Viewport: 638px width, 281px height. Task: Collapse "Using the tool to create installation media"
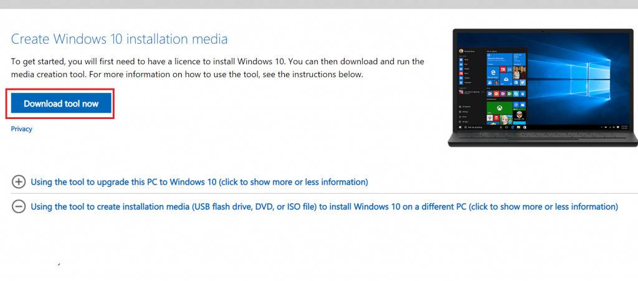pos(324,207)
